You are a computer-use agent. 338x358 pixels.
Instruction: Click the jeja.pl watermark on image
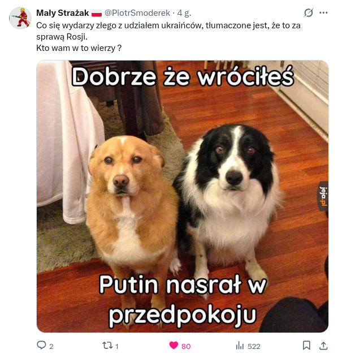pos(323,196)
